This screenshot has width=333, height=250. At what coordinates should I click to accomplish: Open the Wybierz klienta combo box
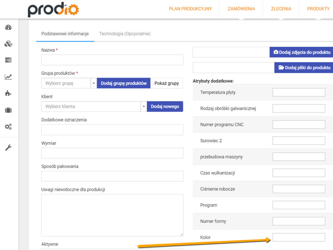[91, 106]
